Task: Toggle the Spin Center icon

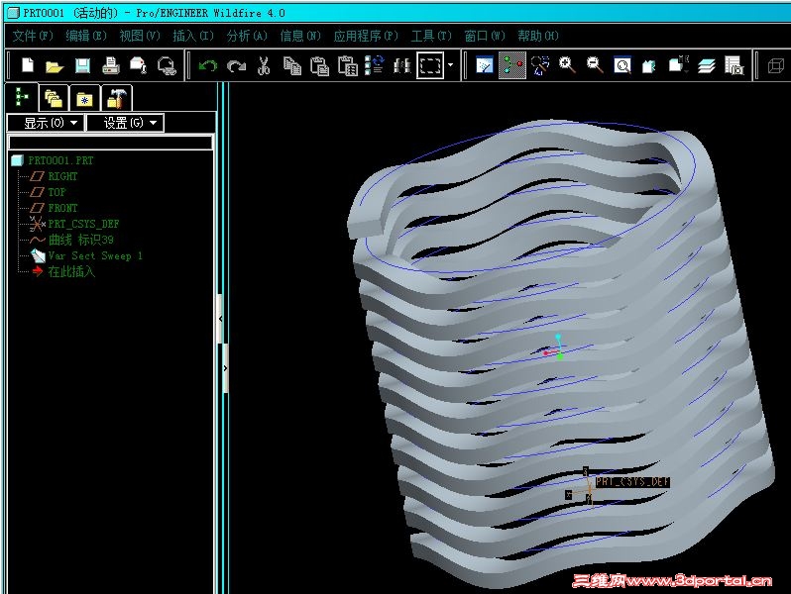Action: pos(512,65)
